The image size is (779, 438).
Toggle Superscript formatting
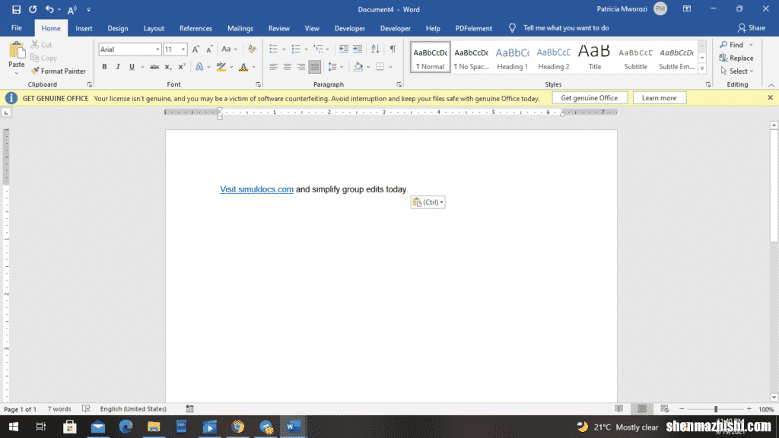(x=182, y=67)
